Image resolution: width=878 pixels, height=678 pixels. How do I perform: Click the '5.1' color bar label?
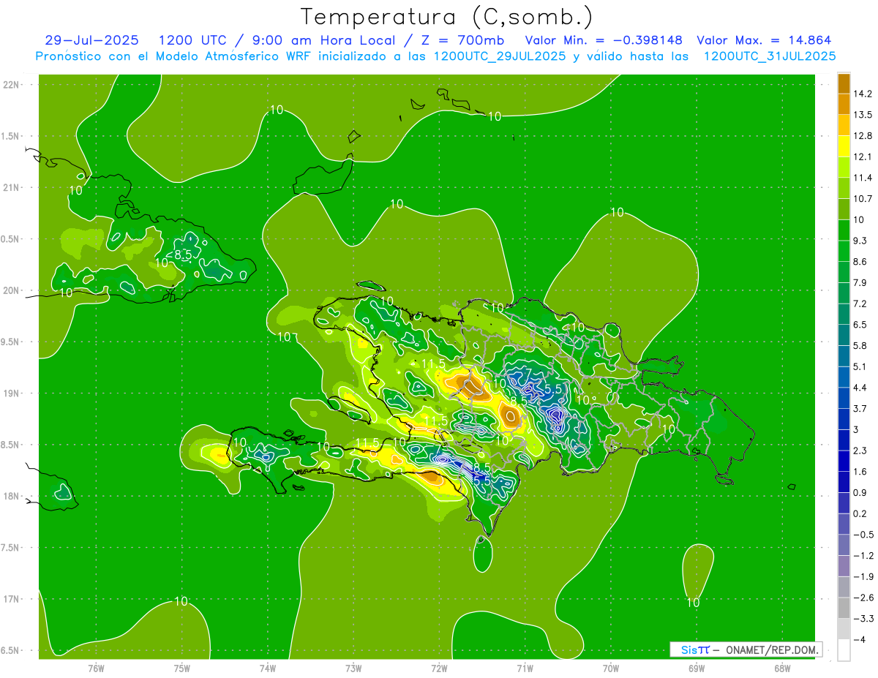click(x=860, y=367)
